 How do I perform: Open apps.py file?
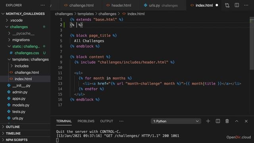click(25, 99)
